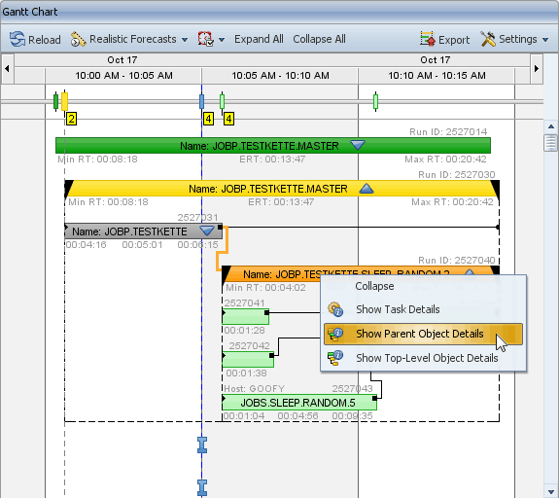The width and height of the screenshot is (559, 498).
Task: Click the Reload icon in toolbar
Action: pos(17,39)
